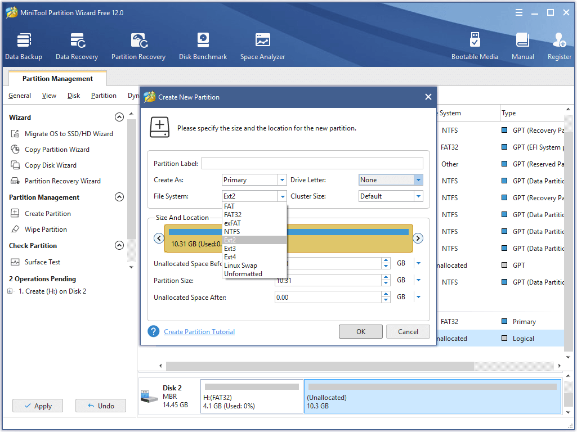Click the yellow partition size slider bar
Image resolution: width=577 pixels, height=432 pixels.
[288, 238]
